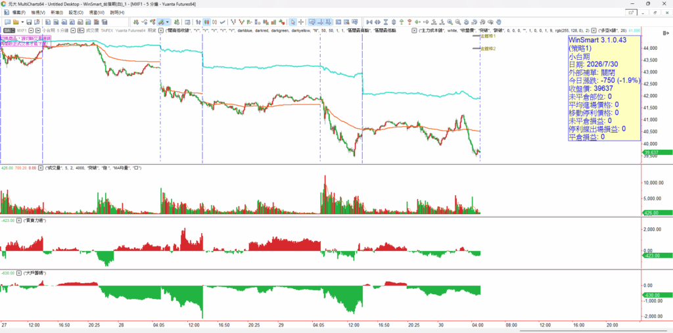673x333 pixels.
Task: Select the pointer cursor tool
Action: click(x=292, y=22)
